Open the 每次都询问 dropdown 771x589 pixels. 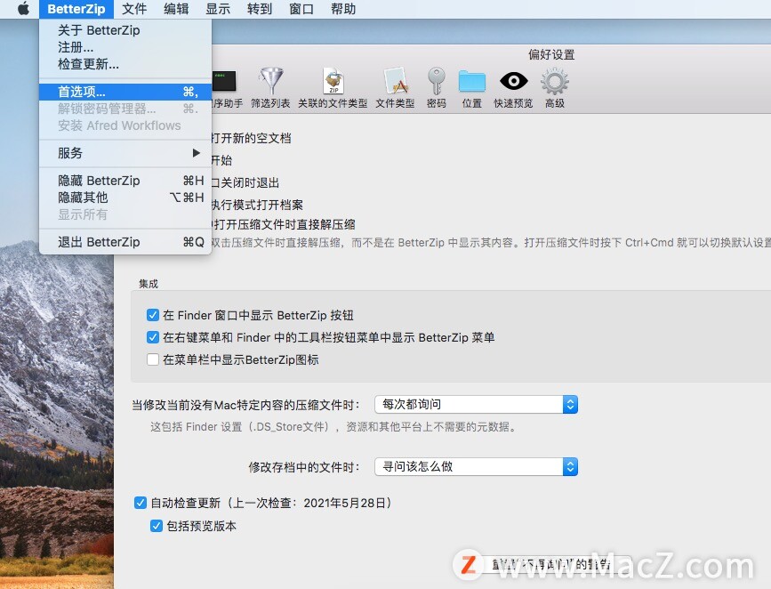point(476,405)
